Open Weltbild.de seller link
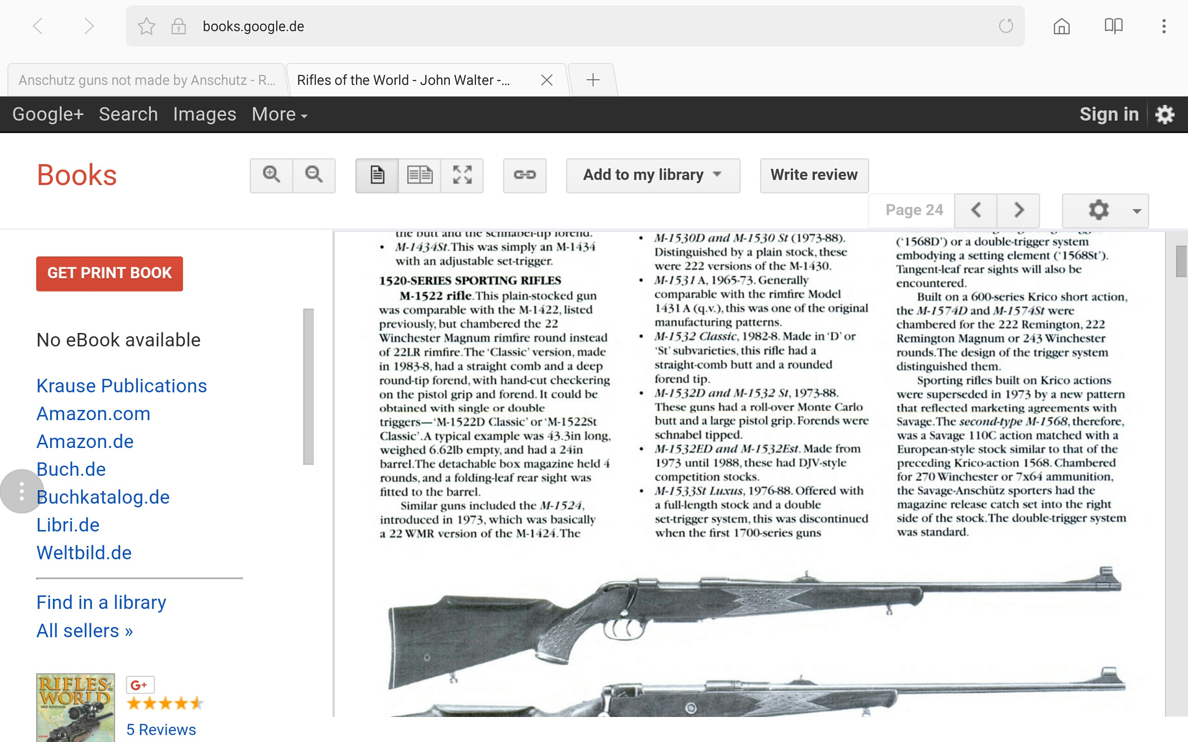This screenshot has height=742, width=1188. coord(84,553)
